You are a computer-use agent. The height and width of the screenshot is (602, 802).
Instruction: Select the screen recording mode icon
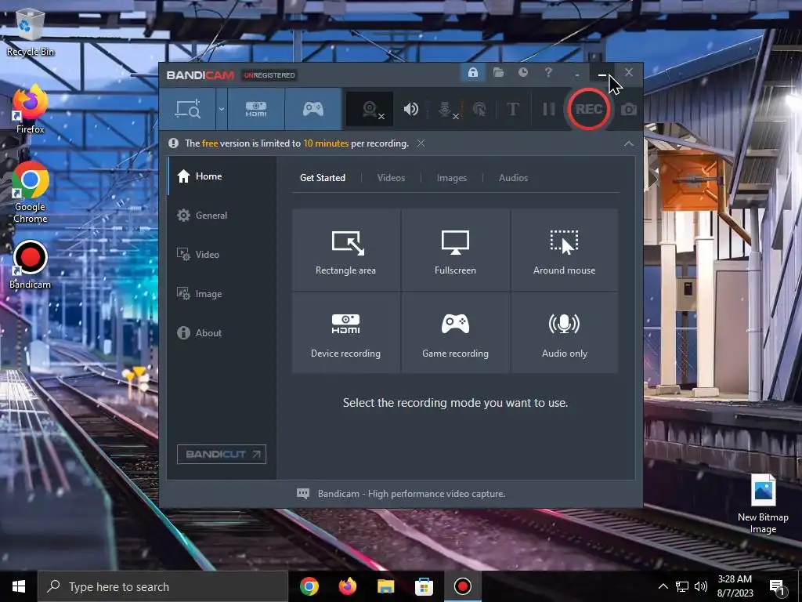[188, 109]
